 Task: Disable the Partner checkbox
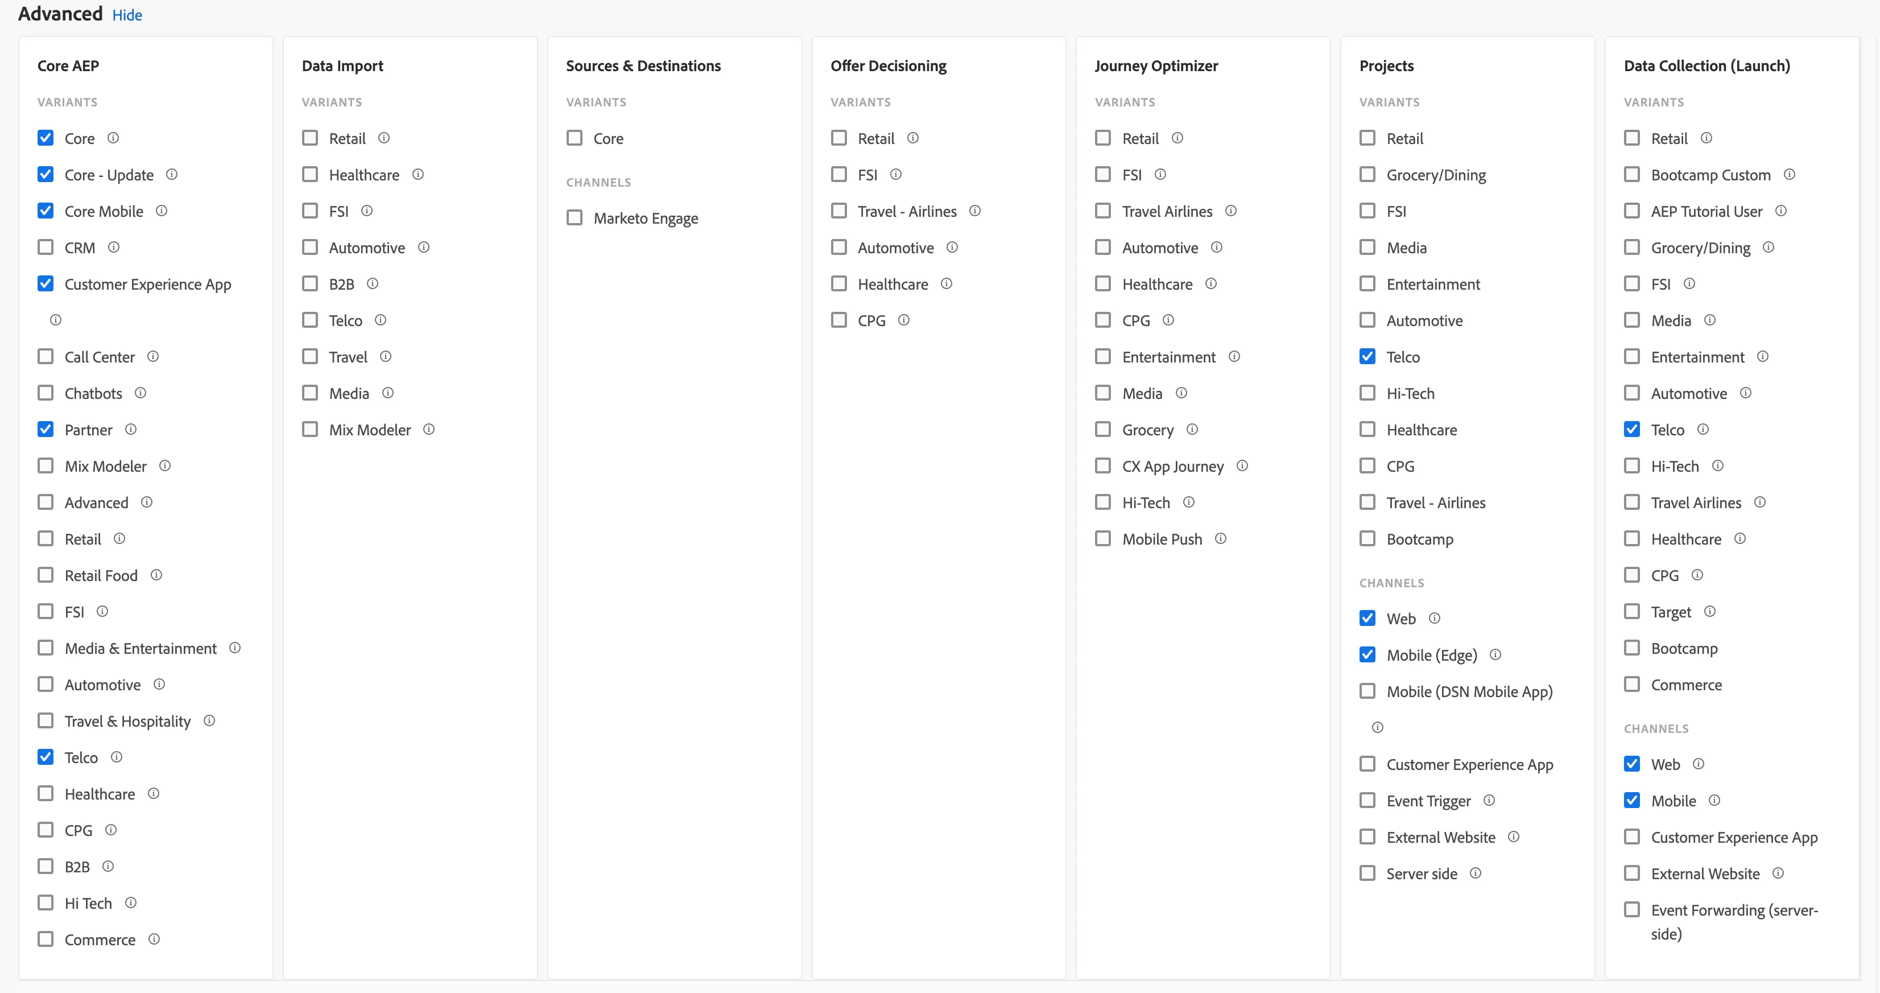46,429
